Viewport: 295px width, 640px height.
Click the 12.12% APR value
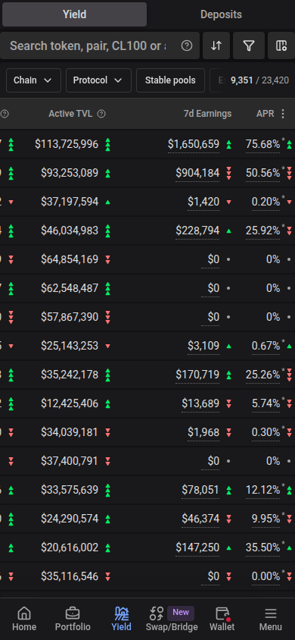263,490
